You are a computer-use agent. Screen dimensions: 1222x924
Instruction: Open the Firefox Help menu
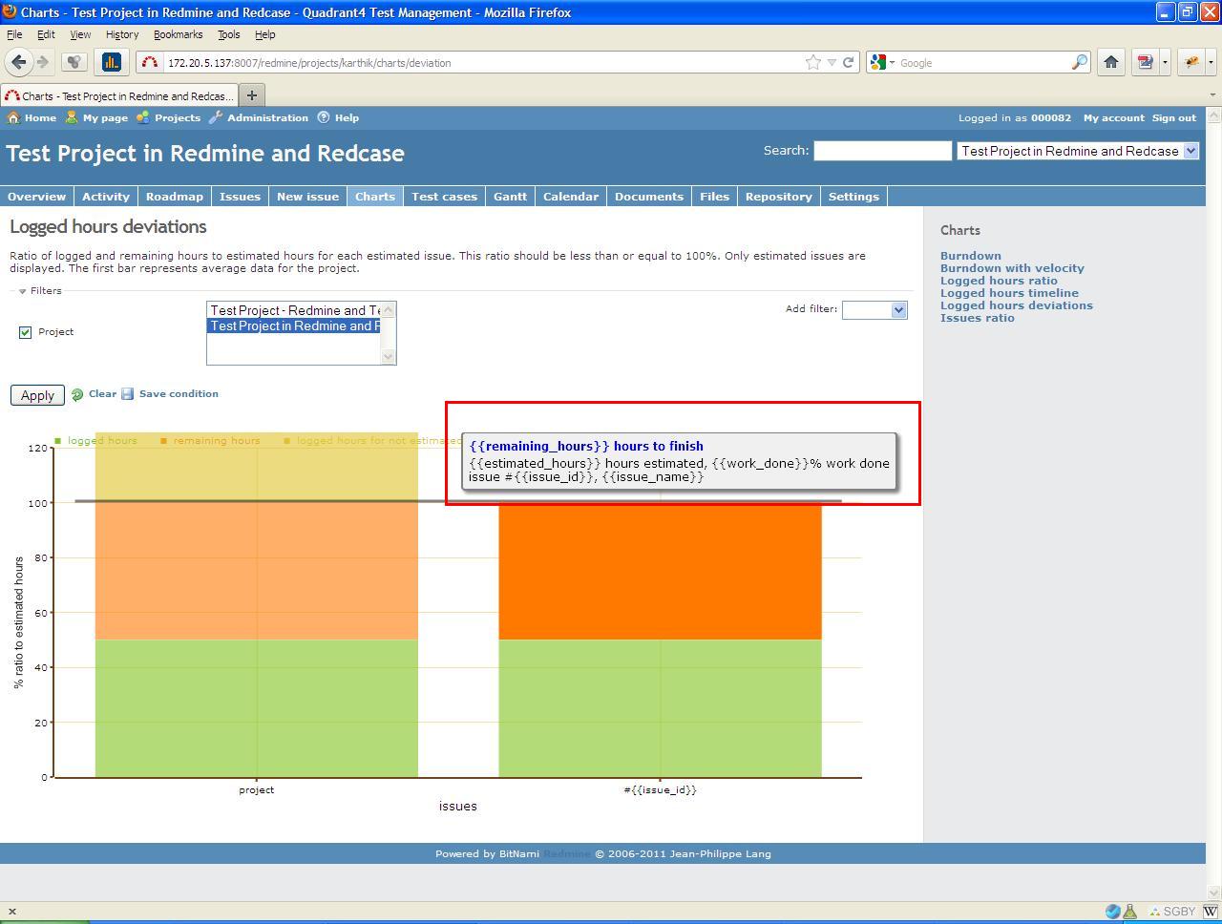pos(264,34)
